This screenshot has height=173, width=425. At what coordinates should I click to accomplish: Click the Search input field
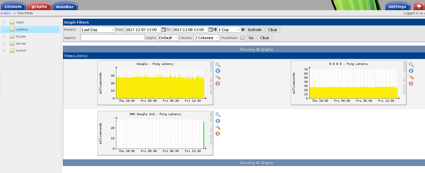[x=113, y=38]
